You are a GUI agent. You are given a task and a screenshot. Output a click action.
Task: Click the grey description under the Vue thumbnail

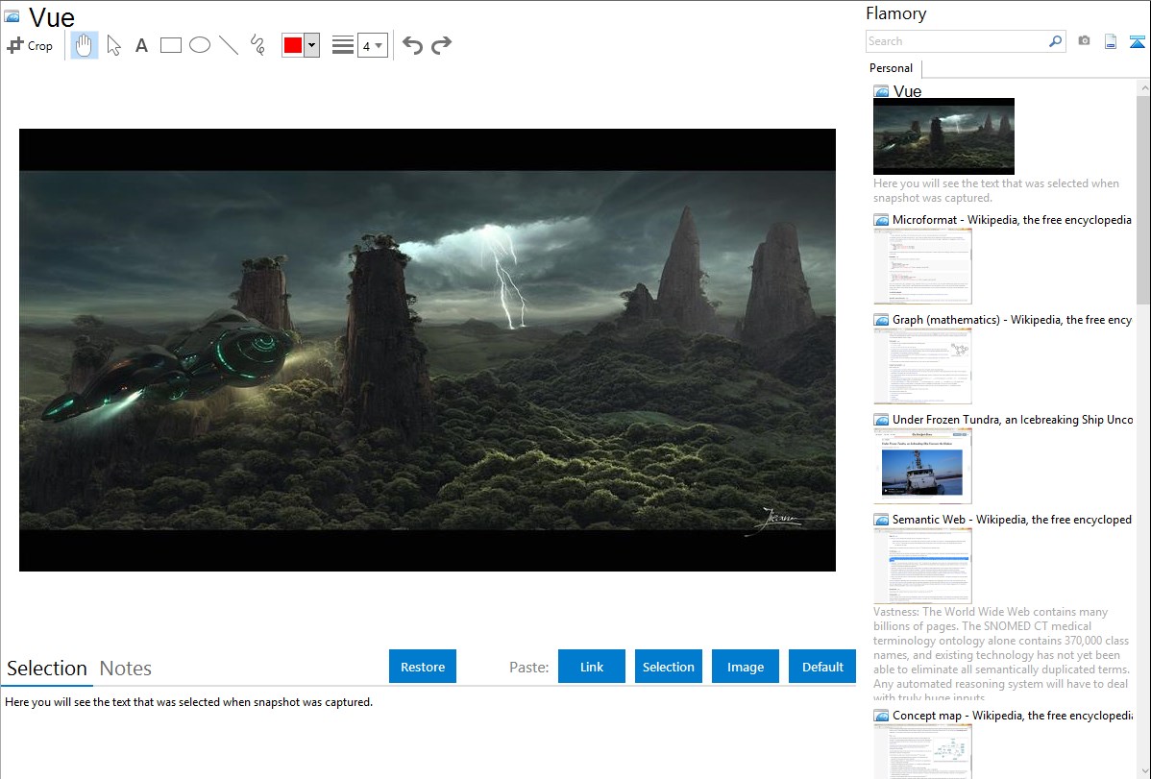(x=996, y=190)
